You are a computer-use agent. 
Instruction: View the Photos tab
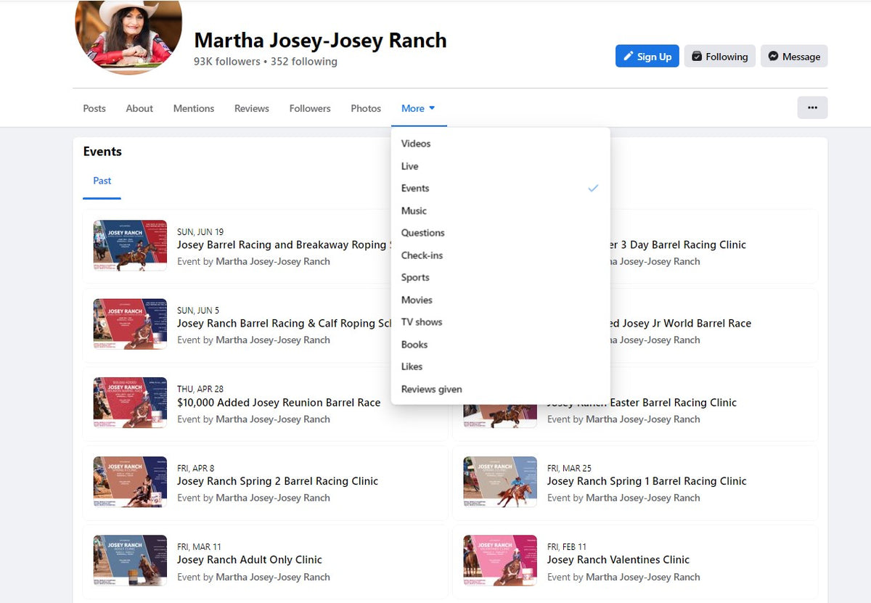coord(366,108)
